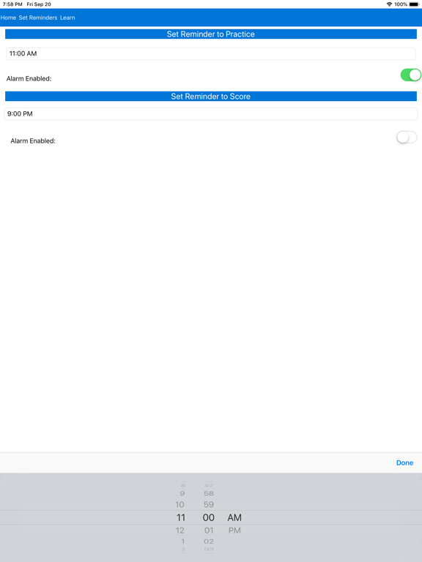422x562 pixels.
Task: Tap the selected minute 00 in picker
Action: 209,517
